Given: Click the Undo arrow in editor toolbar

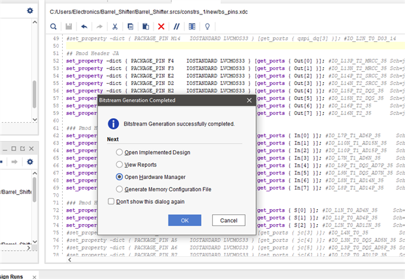Looking at the screenshot, I should 84,27.
